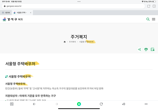Open the Naver N icon in bottom bar
This screenshot has width=158, height=110.
pyautogui.click(x=12, y=104)
